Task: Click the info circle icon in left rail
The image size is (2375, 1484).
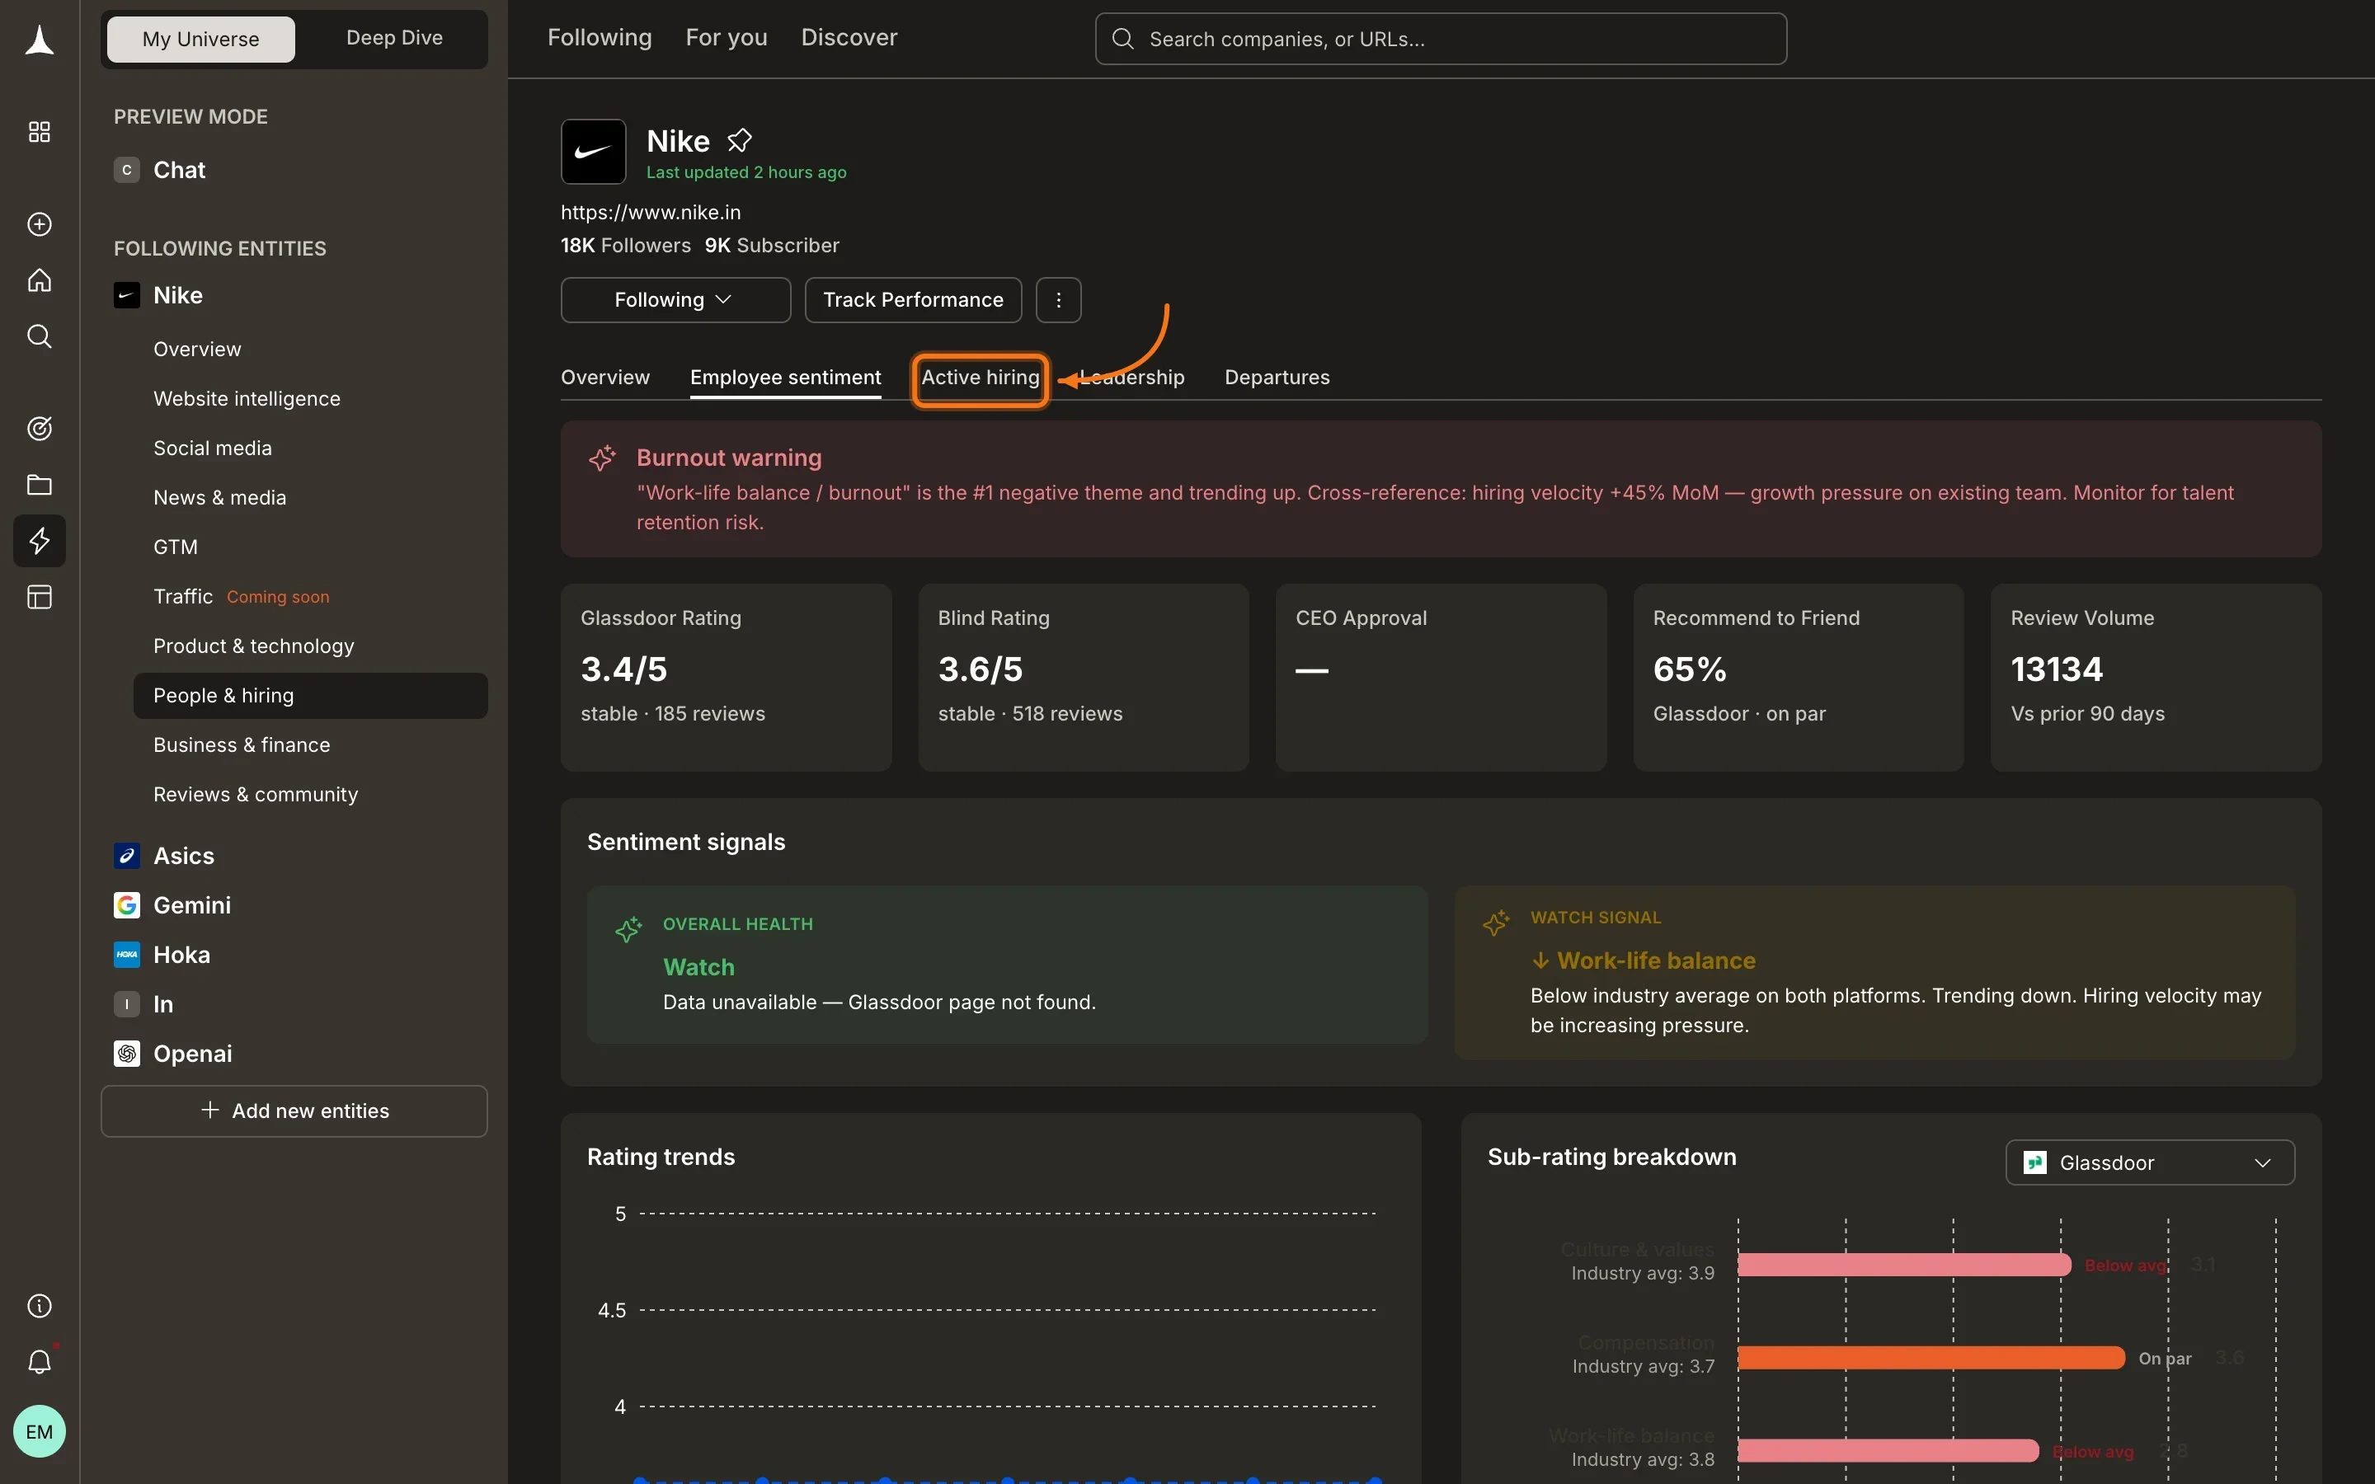Action: click(x=40, y=1305)
